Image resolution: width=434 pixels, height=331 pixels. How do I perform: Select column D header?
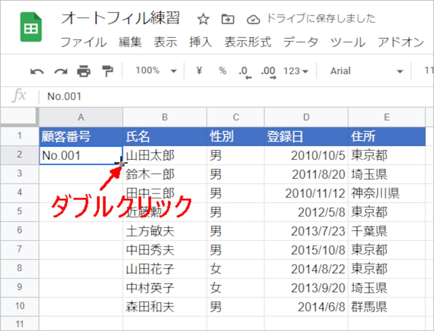coord(306,117)
